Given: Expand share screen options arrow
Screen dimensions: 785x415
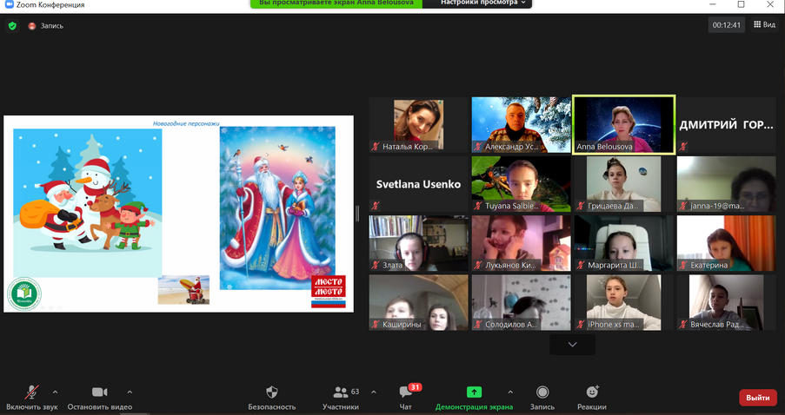Looking at the screenshot, I should point(510,392).
